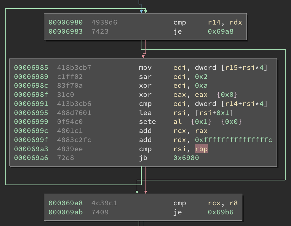Image resolution: width=291 pixels, height=226 pixels.
Task: Select address 00006985 at mov instruction
Action: coord(31,68)
